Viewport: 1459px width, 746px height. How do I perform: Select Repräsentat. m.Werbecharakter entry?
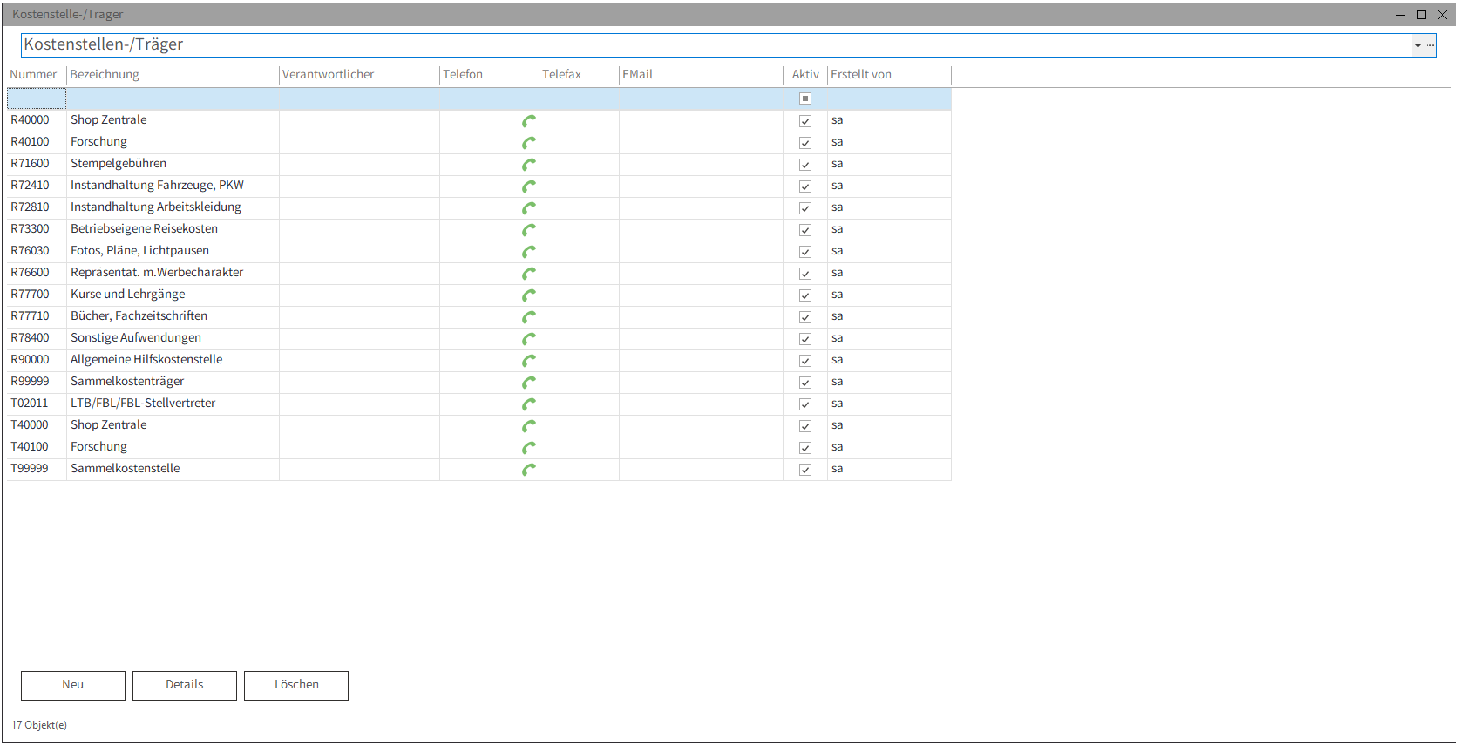(x=157, y=273)
